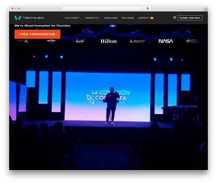217x183 pixels.
Task: Click the NASA client logo
Action: click(166, 41)
